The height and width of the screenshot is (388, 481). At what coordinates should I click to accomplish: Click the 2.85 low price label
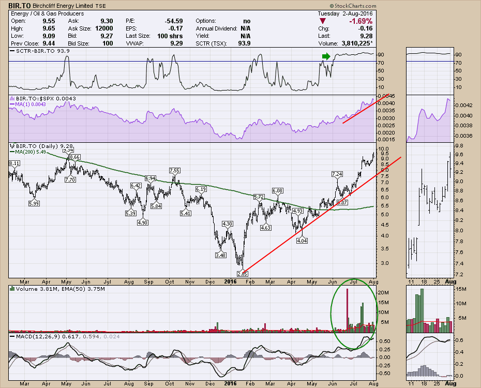243,274
